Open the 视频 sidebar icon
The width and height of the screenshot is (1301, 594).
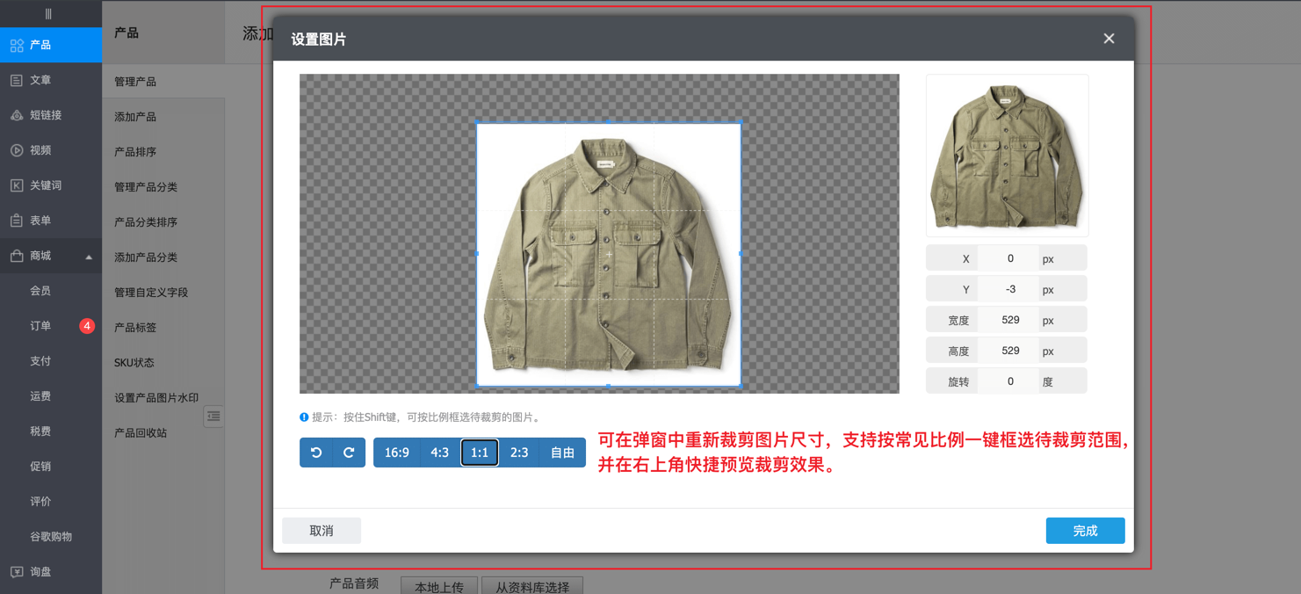pyautogui.click(x=17, y=150)
